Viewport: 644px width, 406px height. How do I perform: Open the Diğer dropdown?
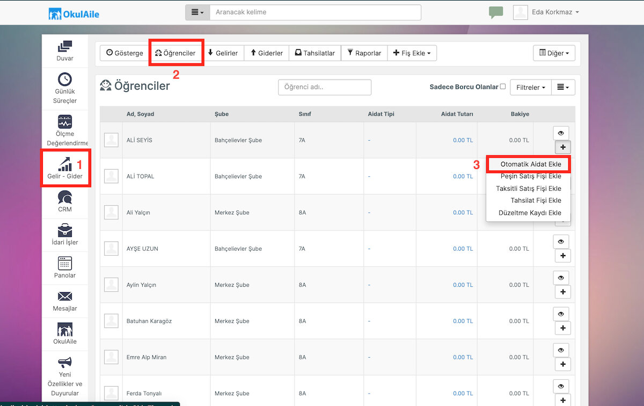coord(554,53)
